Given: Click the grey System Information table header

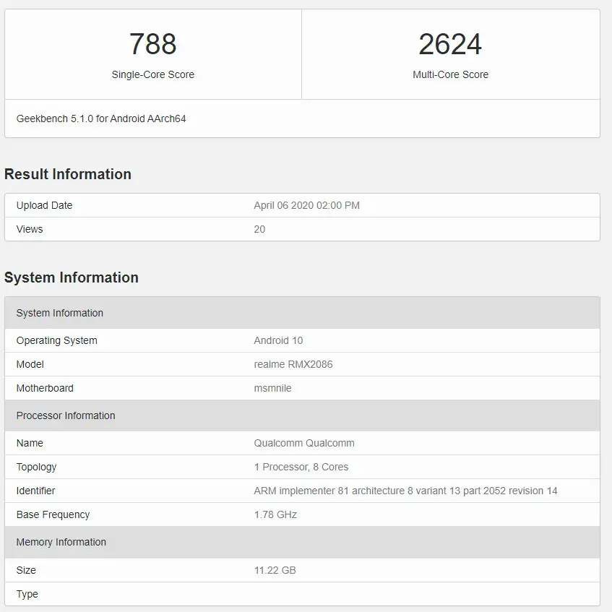Looking at the screenshot, I should (302, 313).
